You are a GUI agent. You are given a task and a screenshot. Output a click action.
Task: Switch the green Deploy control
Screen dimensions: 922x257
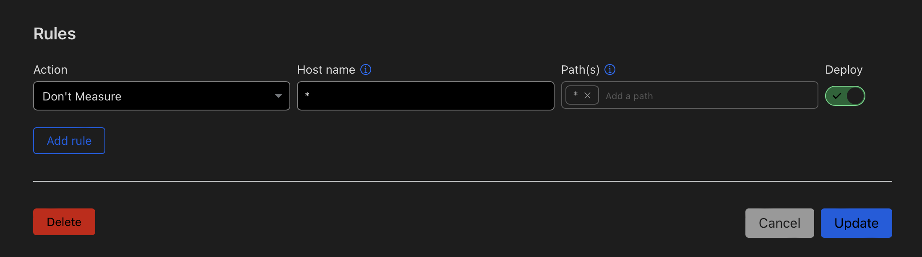pyautogui.click(x=844, y=96)
